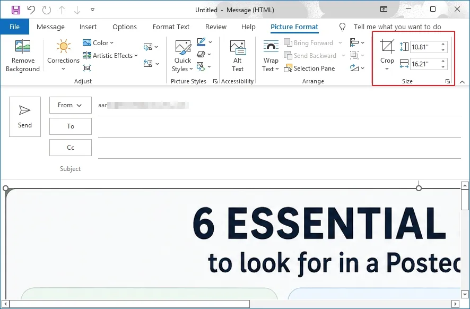The width and height of the screenshot is (470, 309).
Task: Undo the last action
Action: [31, 10]
